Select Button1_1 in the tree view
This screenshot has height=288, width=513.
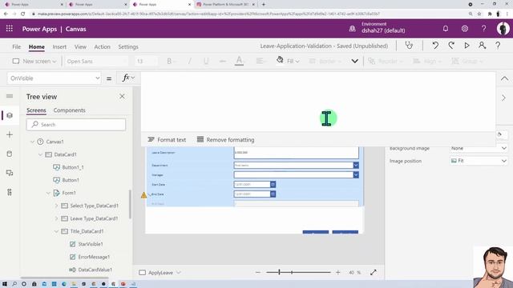[73, 167]
